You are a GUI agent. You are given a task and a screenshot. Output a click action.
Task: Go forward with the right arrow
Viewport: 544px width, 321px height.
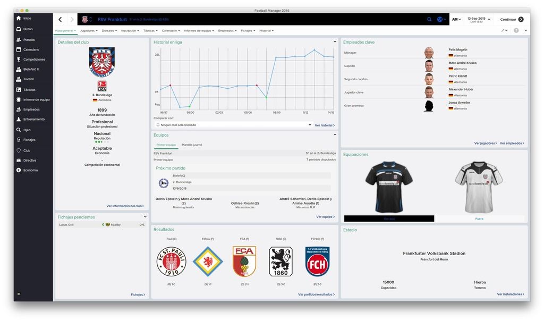pos(72,20)
